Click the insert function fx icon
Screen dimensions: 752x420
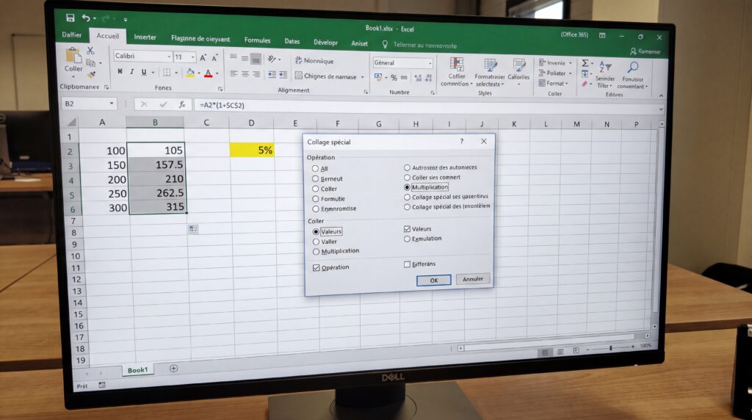(x=182, y=104)
